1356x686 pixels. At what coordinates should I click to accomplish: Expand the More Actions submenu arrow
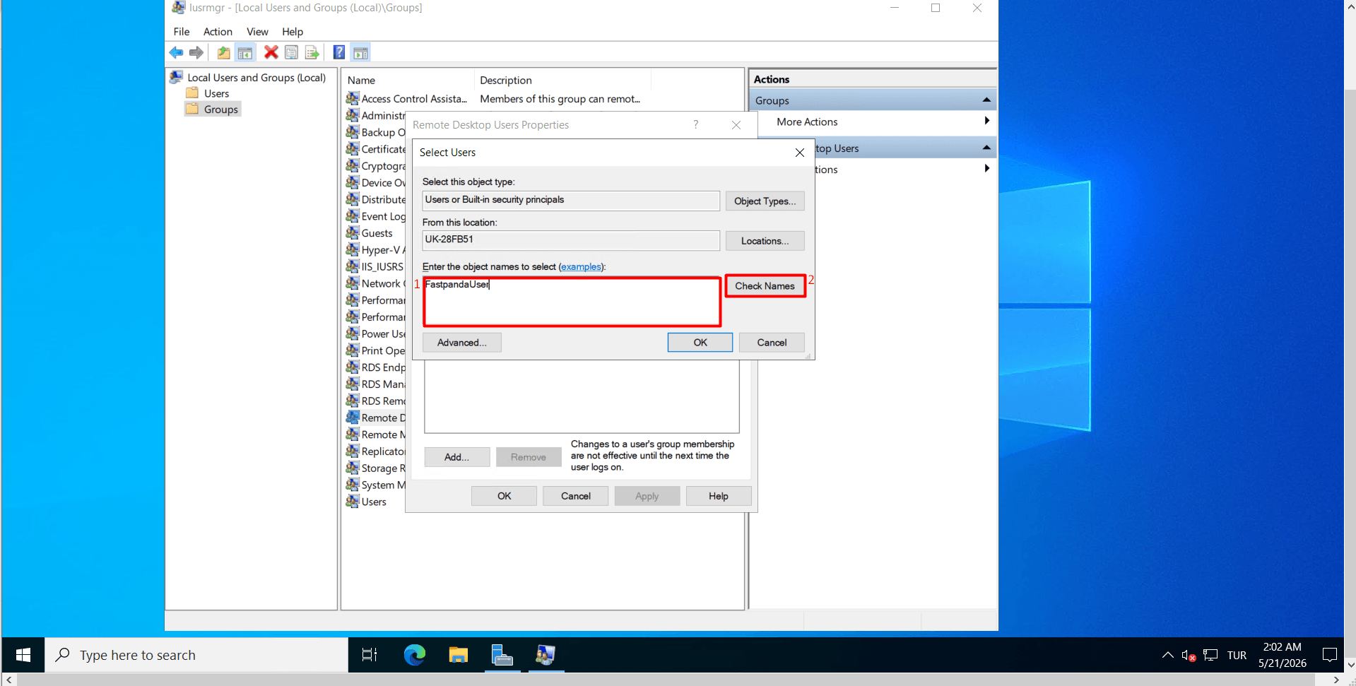click(x=986, y=122)
